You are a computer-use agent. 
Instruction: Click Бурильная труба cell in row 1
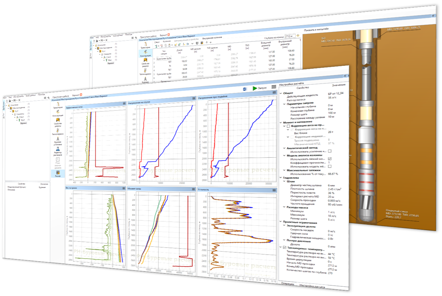[164, 58]
